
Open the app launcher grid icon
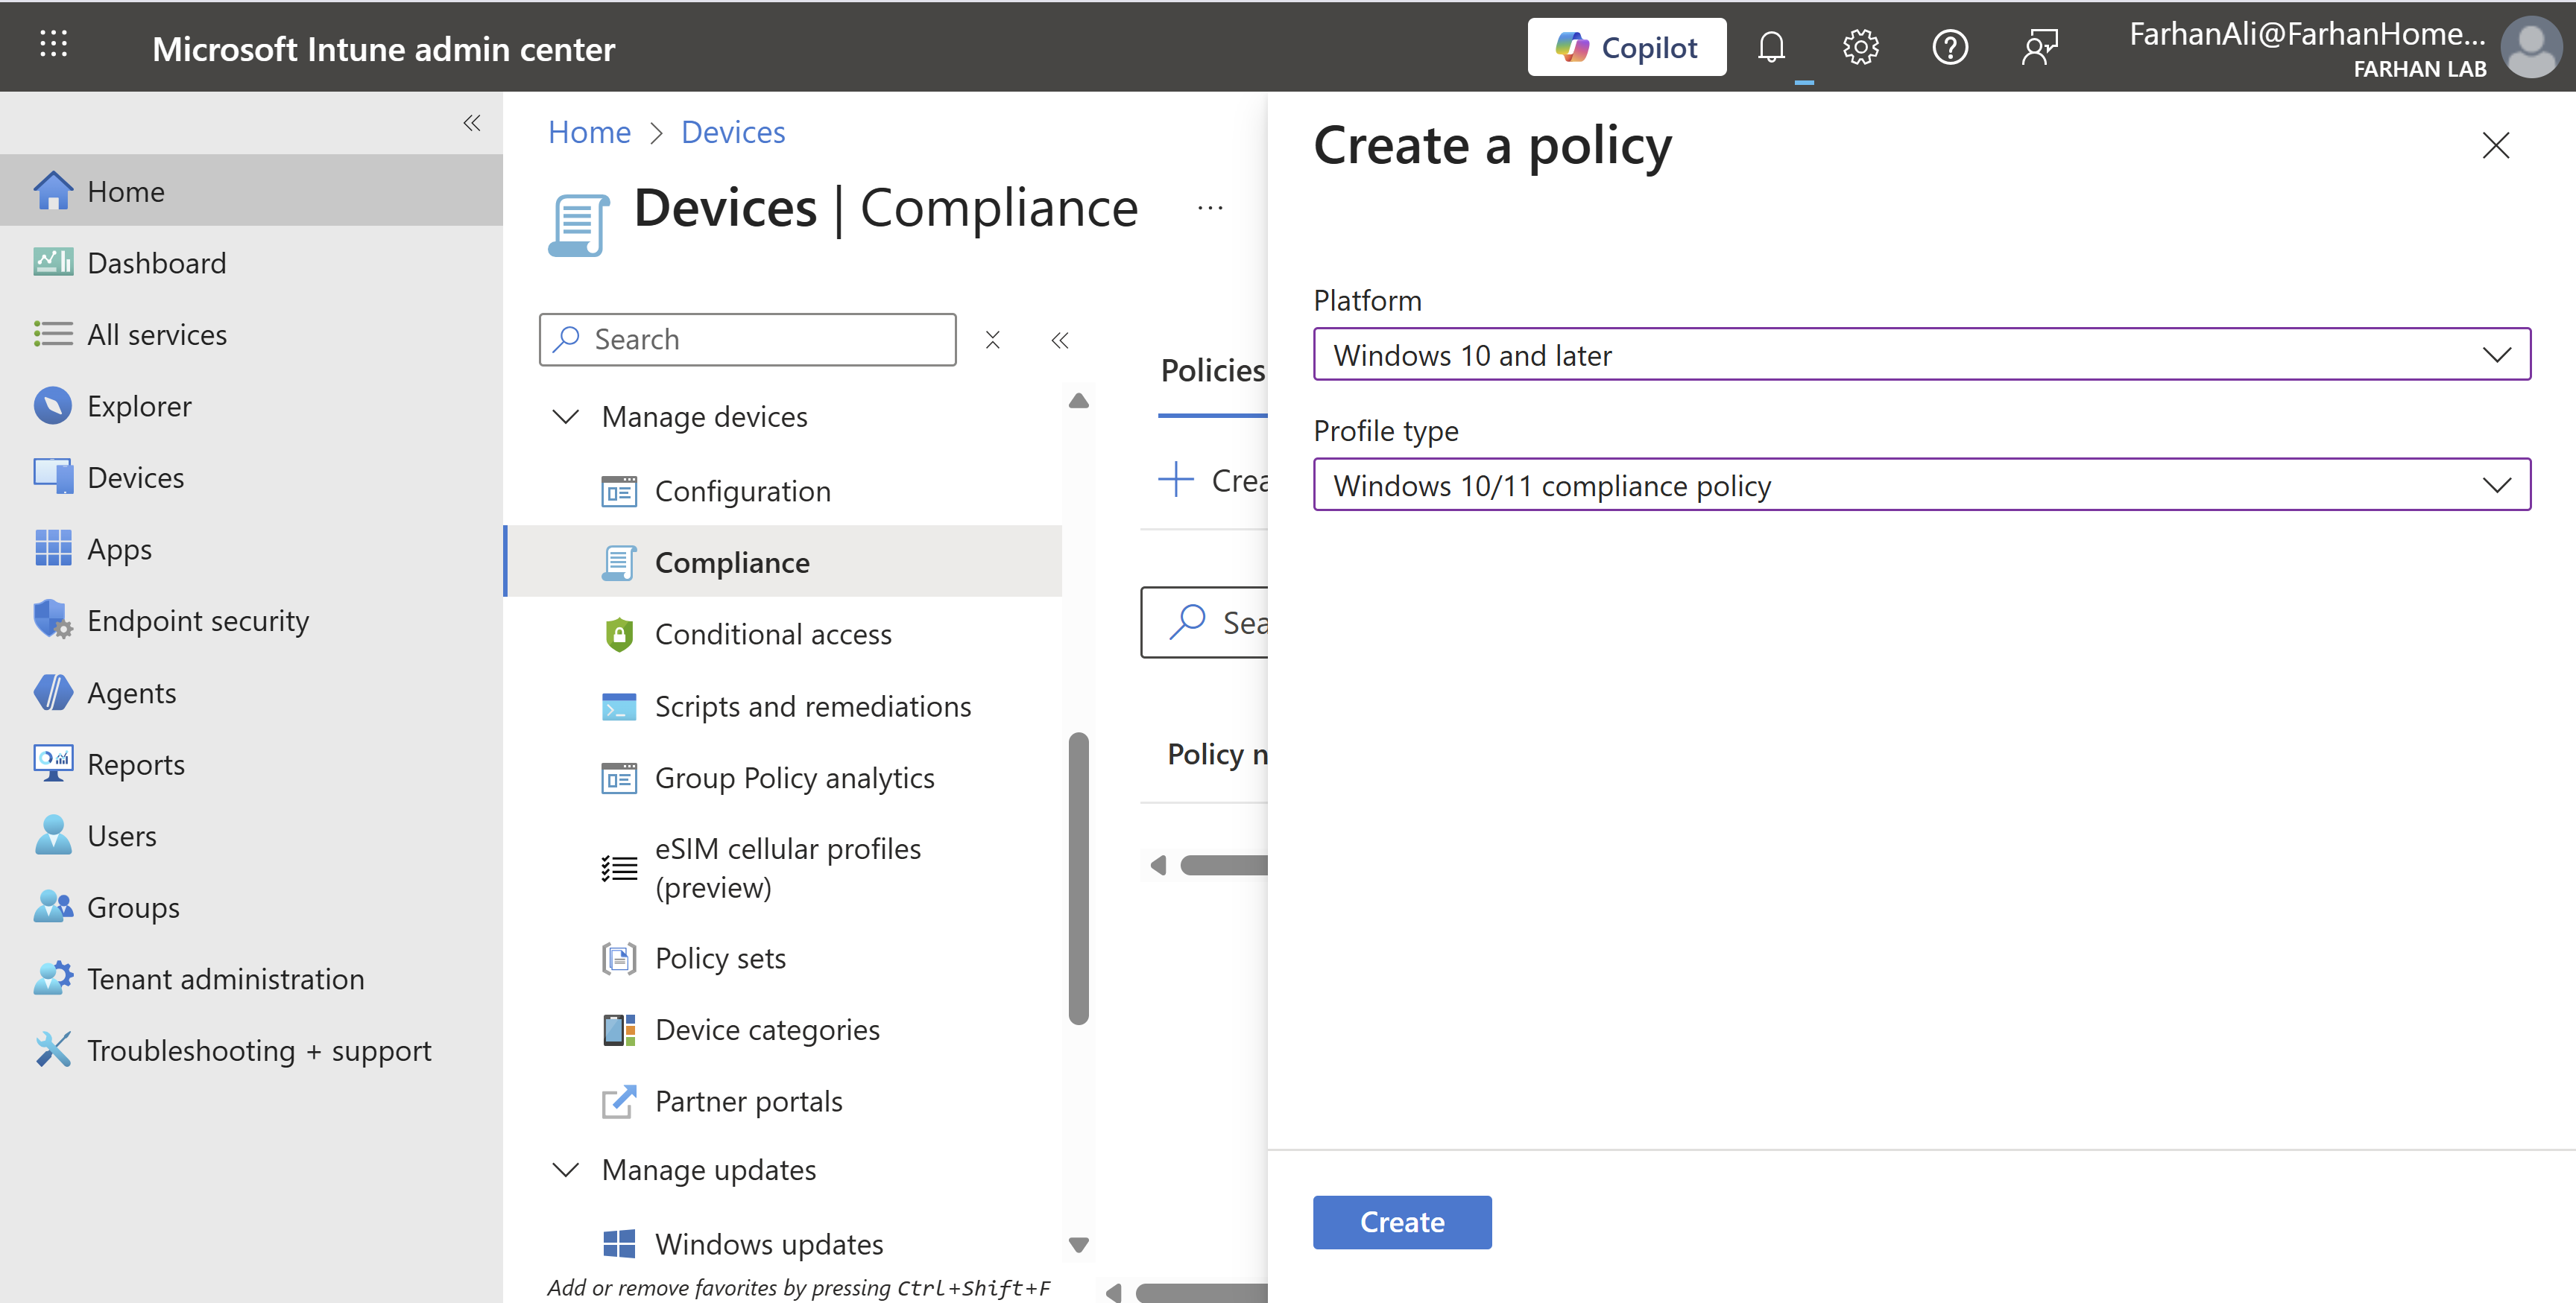point(53,44)
